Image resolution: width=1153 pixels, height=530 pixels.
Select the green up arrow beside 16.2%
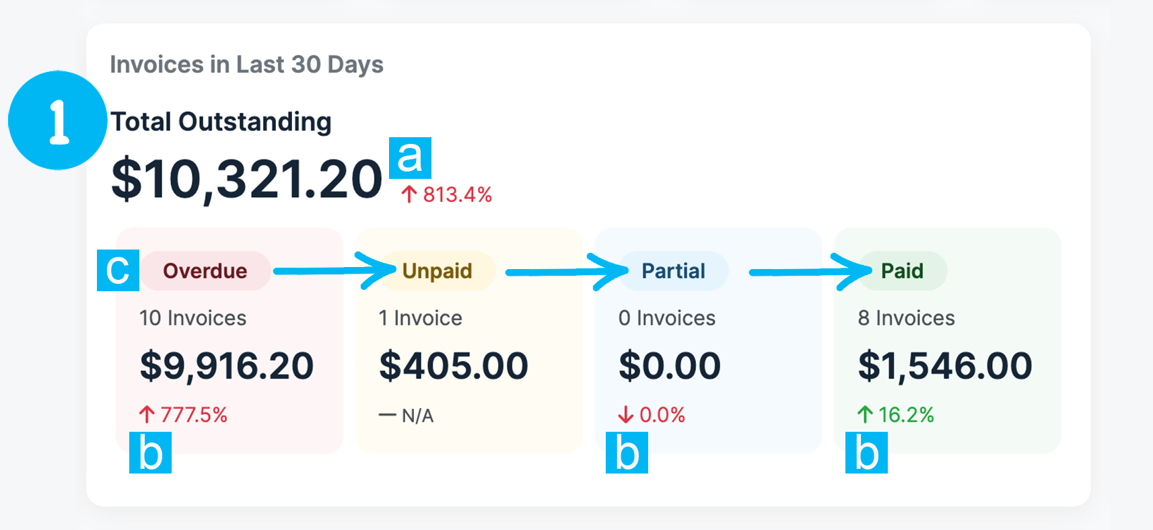(x=865, y=415)
